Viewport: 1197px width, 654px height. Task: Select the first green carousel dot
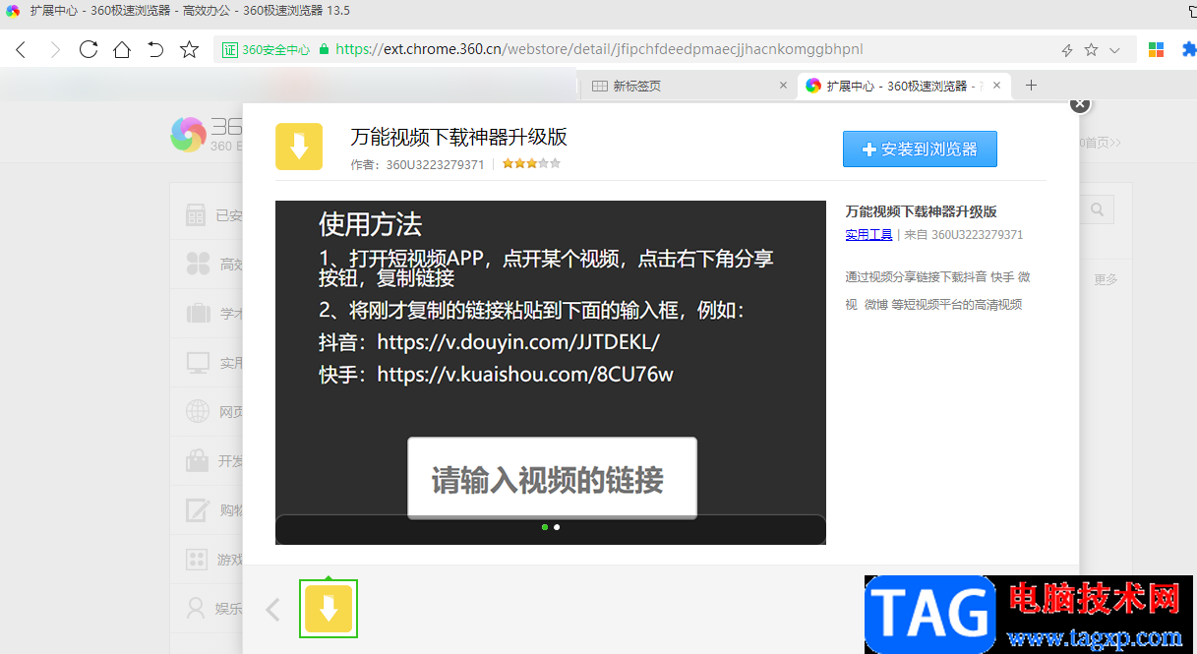(545, 527)
